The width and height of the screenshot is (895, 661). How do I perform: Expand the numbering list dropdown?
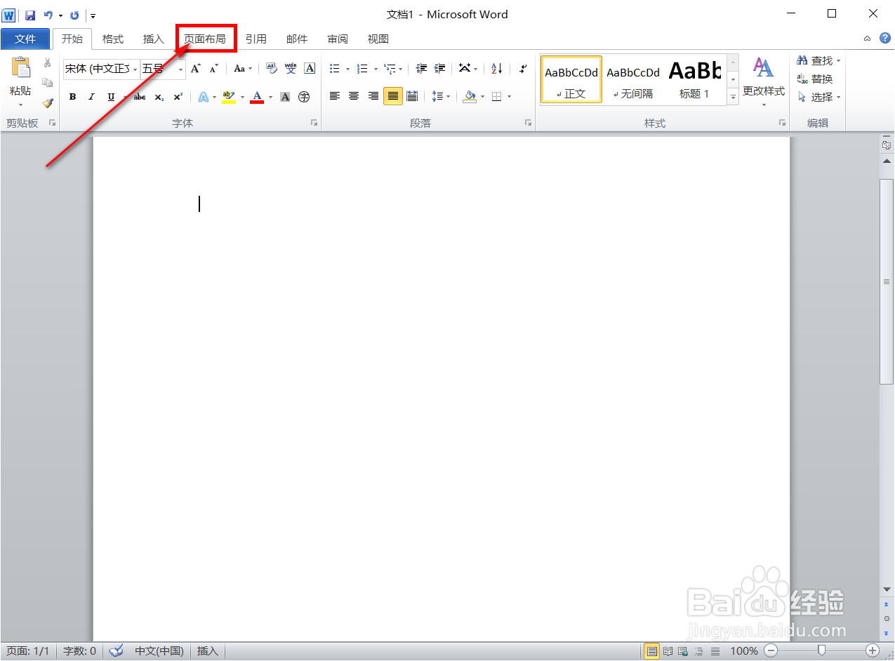point(376,69)
